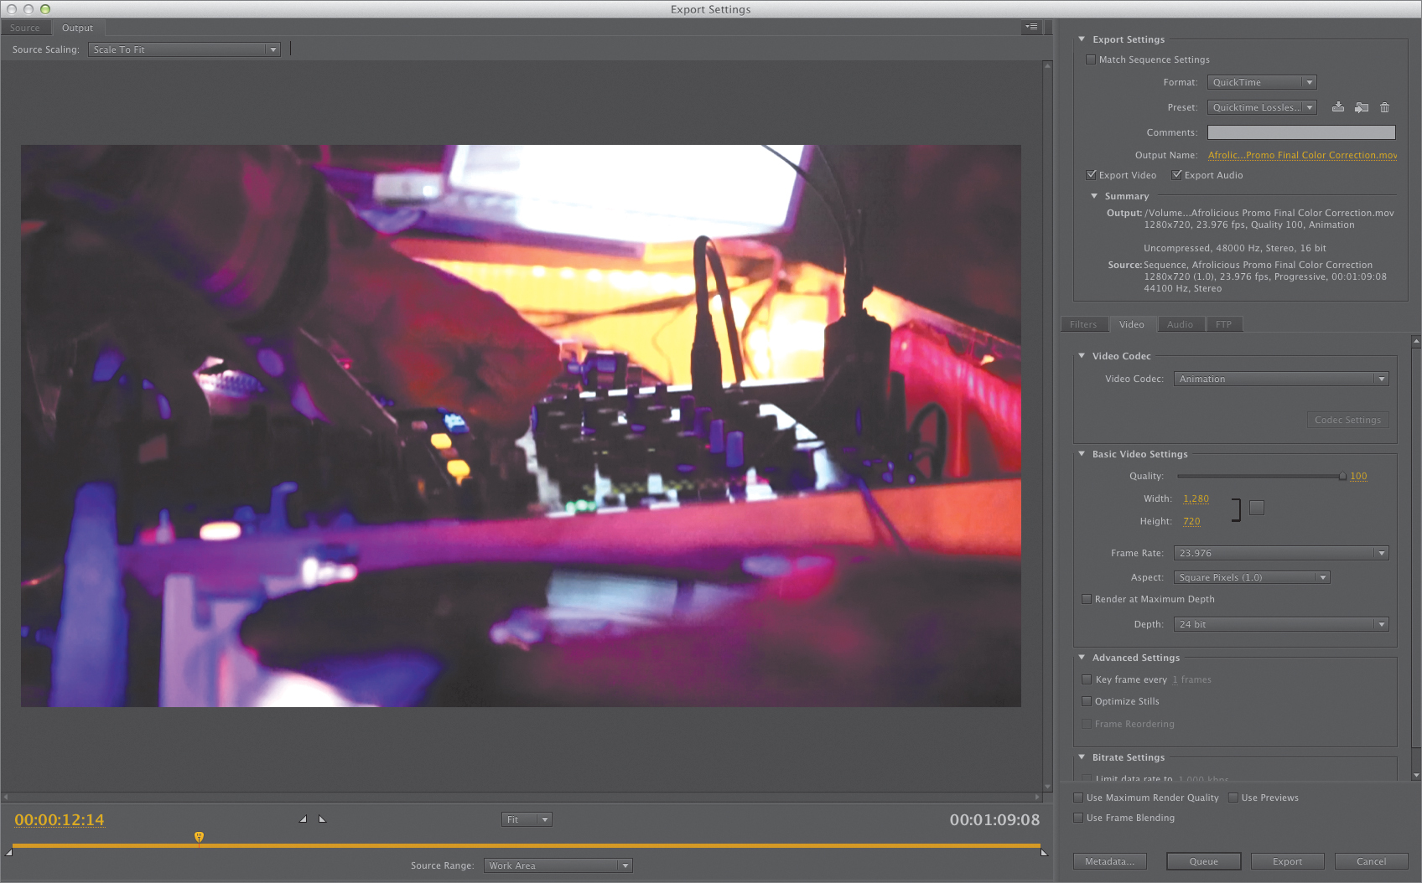Click the Delete Preset trash icon
Viewport: 1422px width, 883px height.
[x=1385, y=107]
